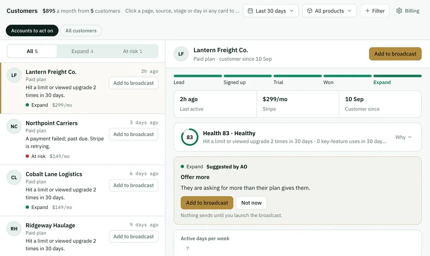The height and width of the screenshot is (256, 430).
Task: Click green Expand dot in Cobalt Lane row
Action: (27, 207)
